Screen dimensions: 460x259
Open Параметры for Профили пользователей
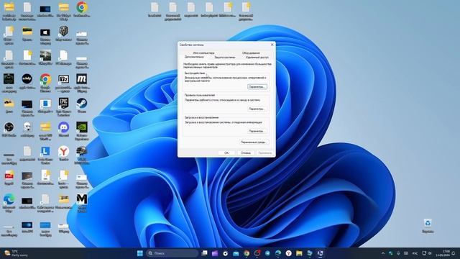(257, 109)
